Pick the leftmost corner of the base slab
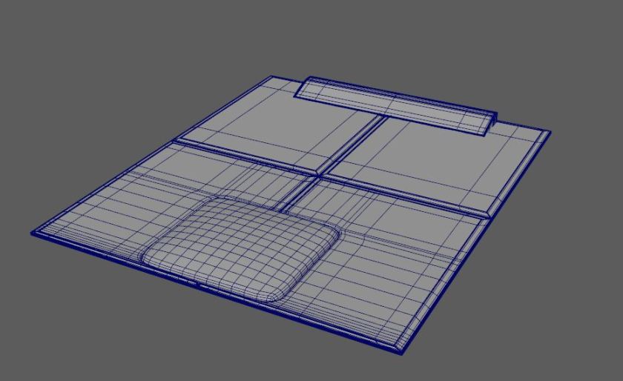 (x=33, y=233)
